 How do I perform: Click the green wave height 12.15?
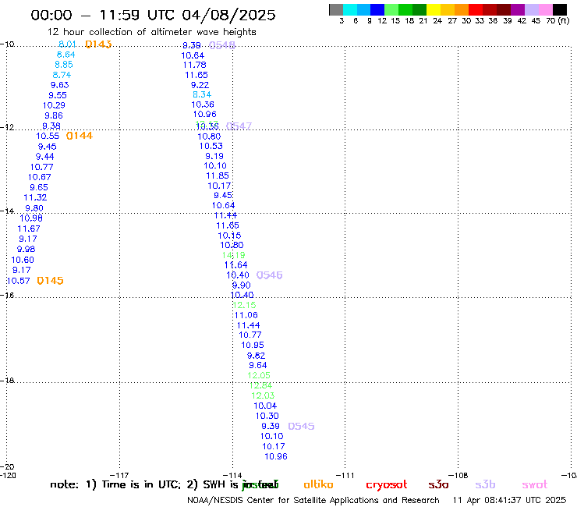point(244,305)
